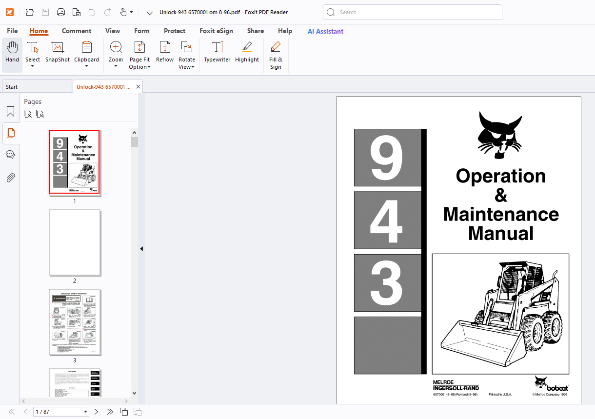Image resolution: width=595 pixels, height=419 pixels.
Task: Click the print preview icon in the quick toolbar
Action: pos(77,12)
